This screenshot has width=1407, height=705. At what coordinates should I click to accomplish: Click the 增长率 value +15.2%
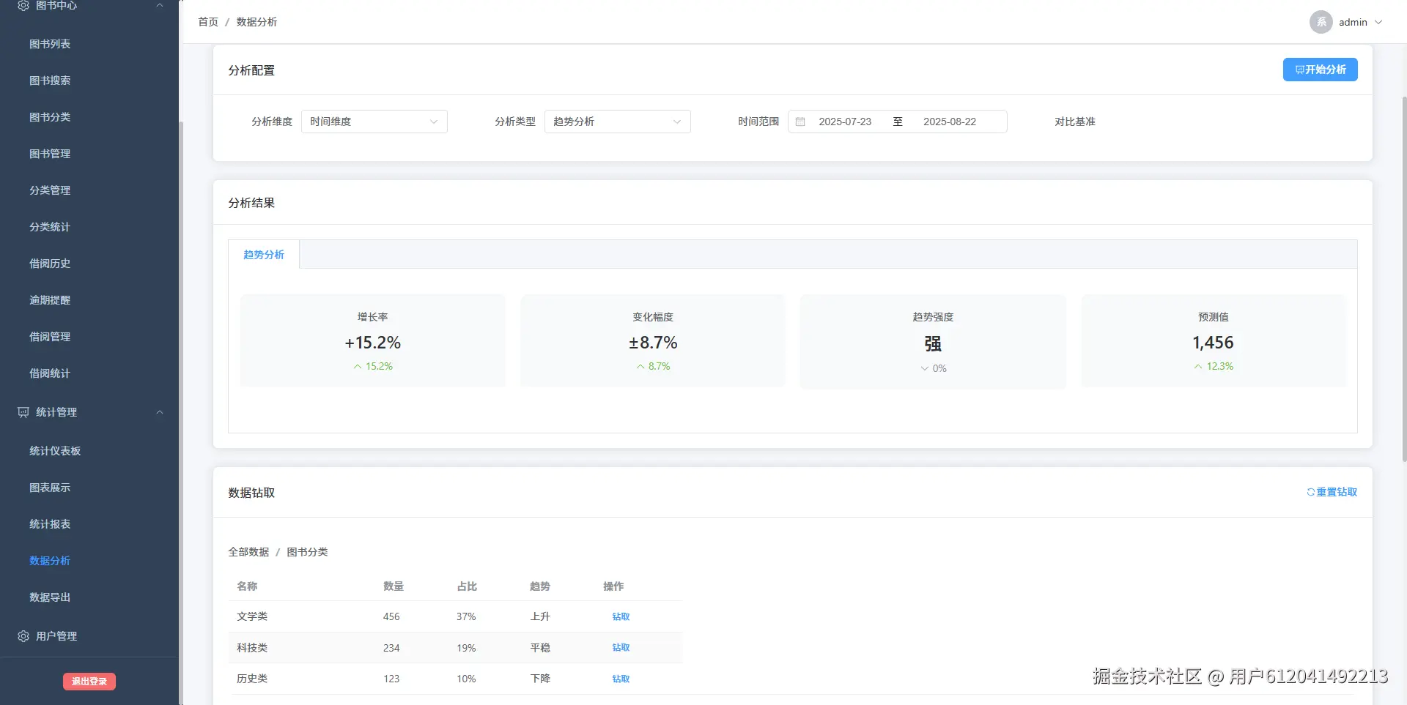pyautogui.click(x=373, y=343)
